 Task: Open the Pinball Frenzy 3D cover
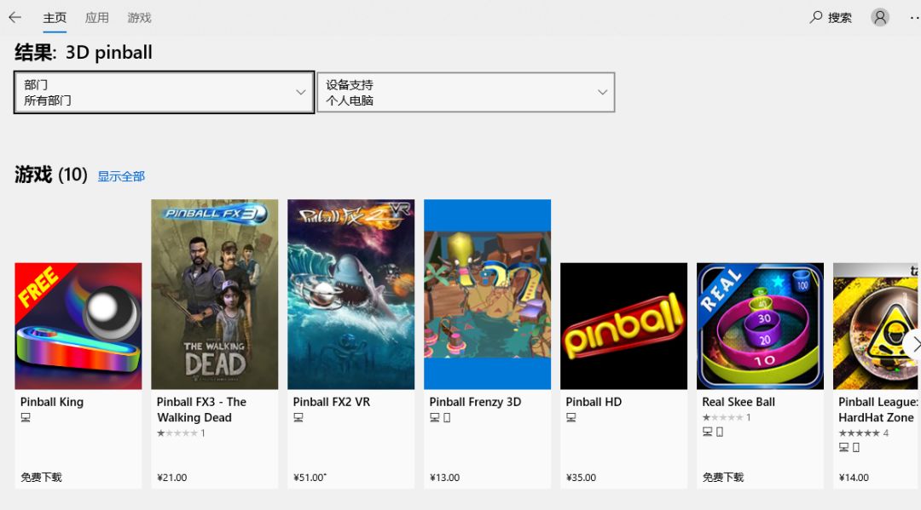point(488,295)
